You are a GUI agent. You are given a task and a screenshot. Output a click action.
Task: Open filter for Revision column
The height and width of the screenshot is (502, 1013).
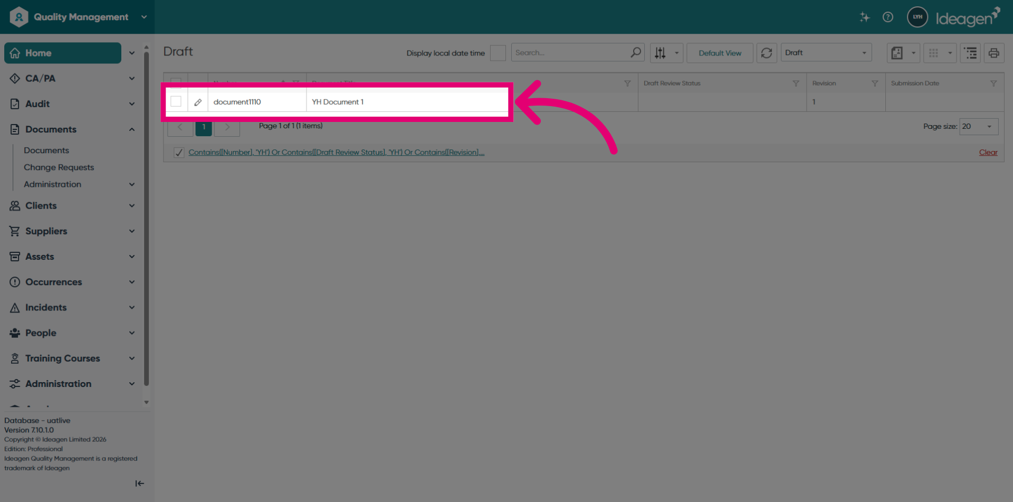click(x=875, y=83)
